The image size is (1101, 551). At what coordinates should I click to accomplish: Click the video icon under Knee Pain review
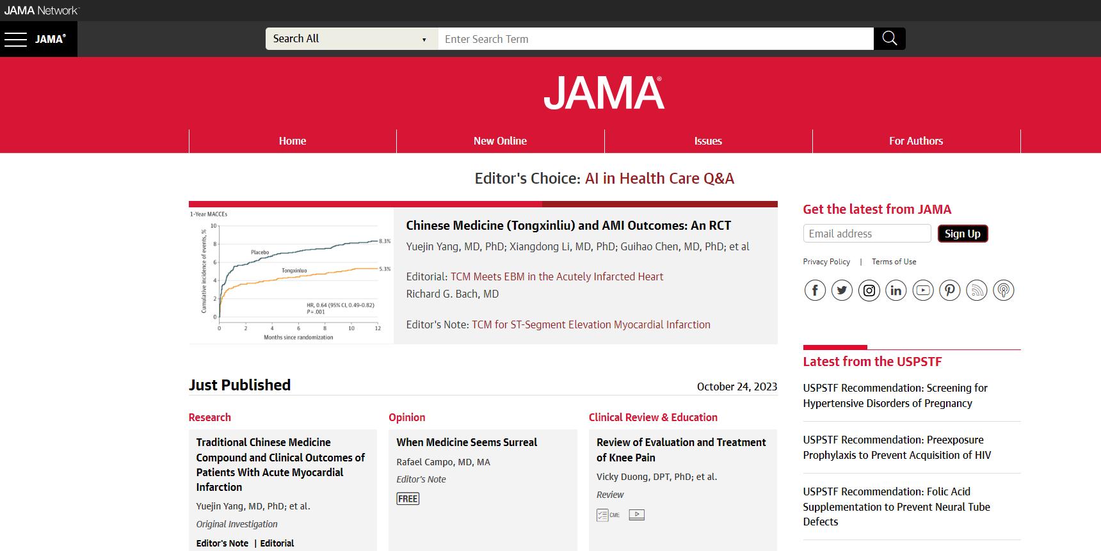pos(637,515)
